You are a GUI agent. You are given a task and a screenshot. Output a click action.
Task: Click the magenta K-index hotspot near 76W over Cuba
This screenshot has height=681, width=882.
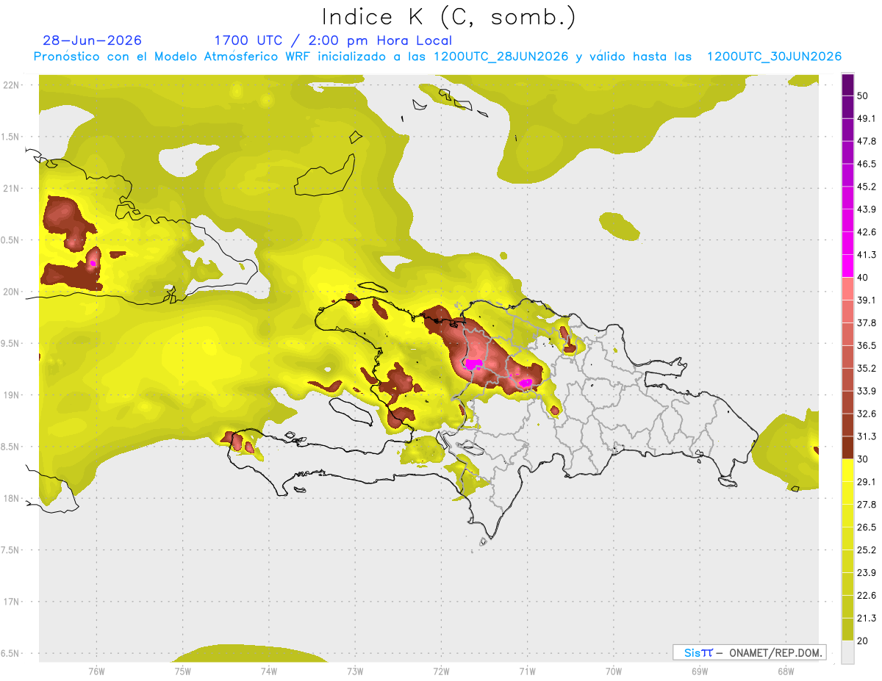[x=93, y=262]
